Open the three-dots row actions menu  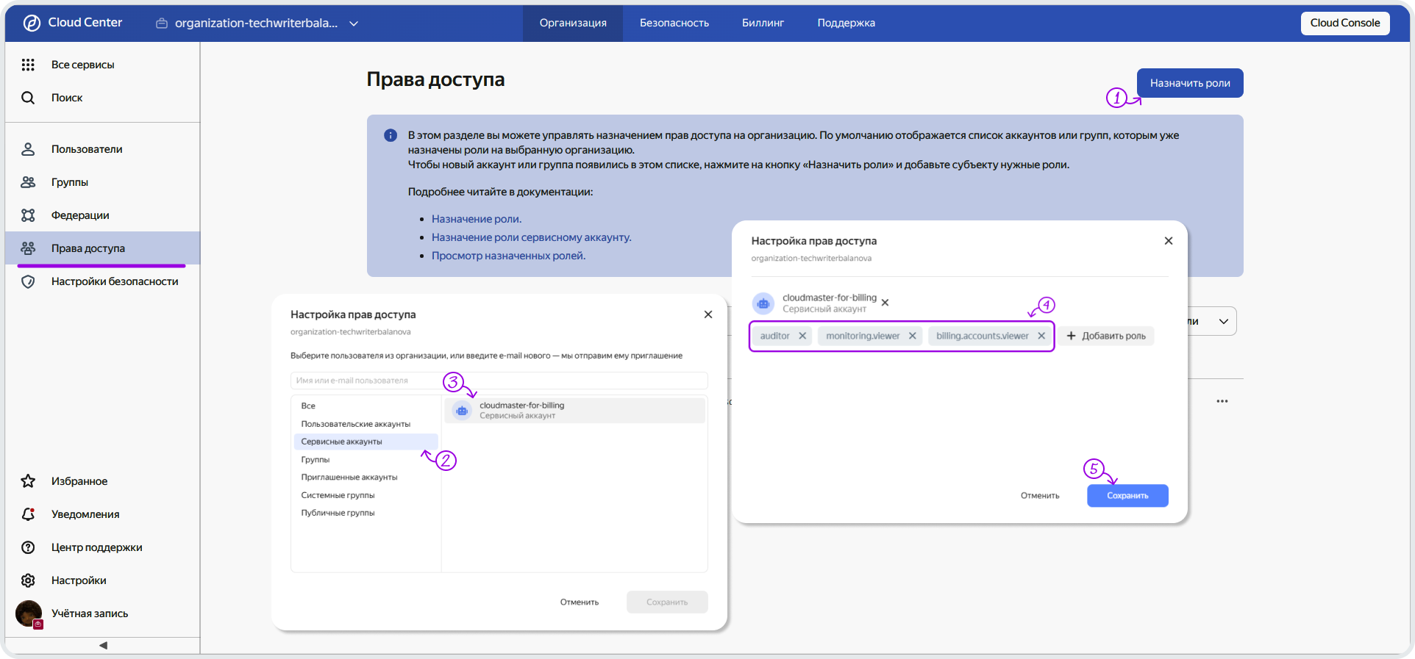[x=1222, y=401]
